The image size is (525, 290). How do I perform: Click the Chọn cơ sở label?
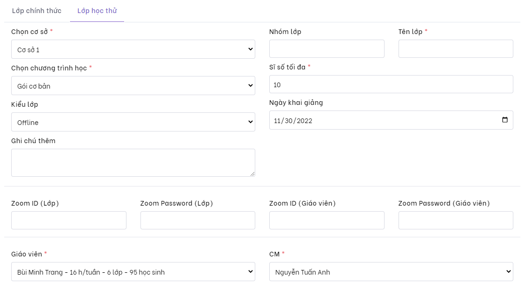tap(30, 32)
